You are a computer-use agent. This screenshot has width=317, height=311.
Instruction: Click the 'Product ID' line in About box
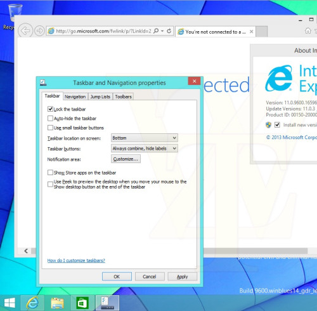(x=292, y=115)
